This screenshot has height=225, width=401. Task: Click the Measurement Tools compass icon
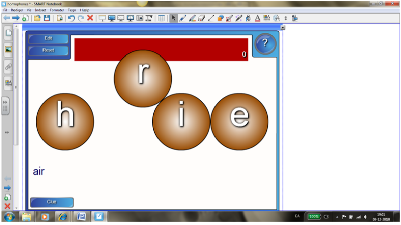click(277, 18)
